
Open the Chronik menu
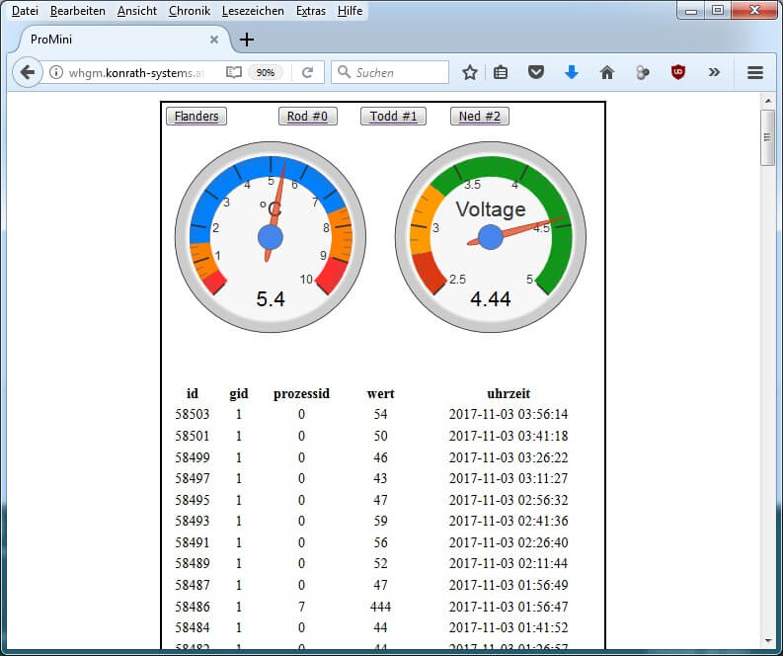[x=189, y=11]
